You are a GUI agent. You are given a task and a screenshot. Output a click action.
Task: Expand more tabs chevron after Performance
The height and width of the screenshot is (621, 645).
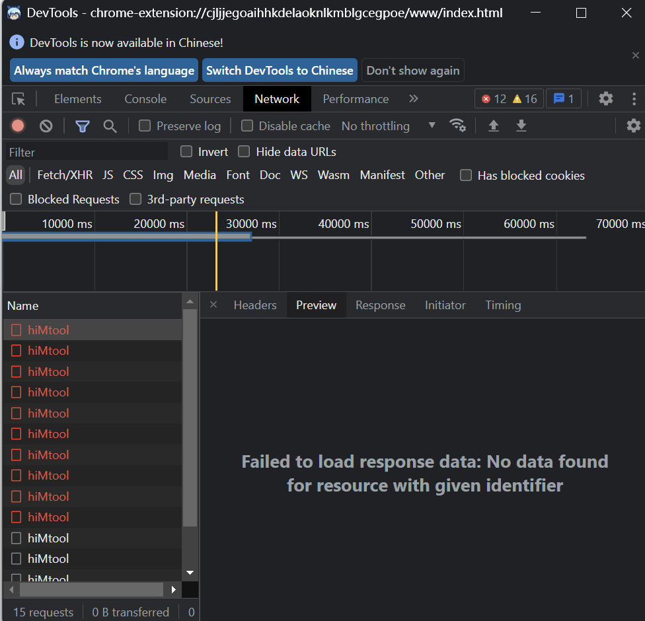click(414, 99)
